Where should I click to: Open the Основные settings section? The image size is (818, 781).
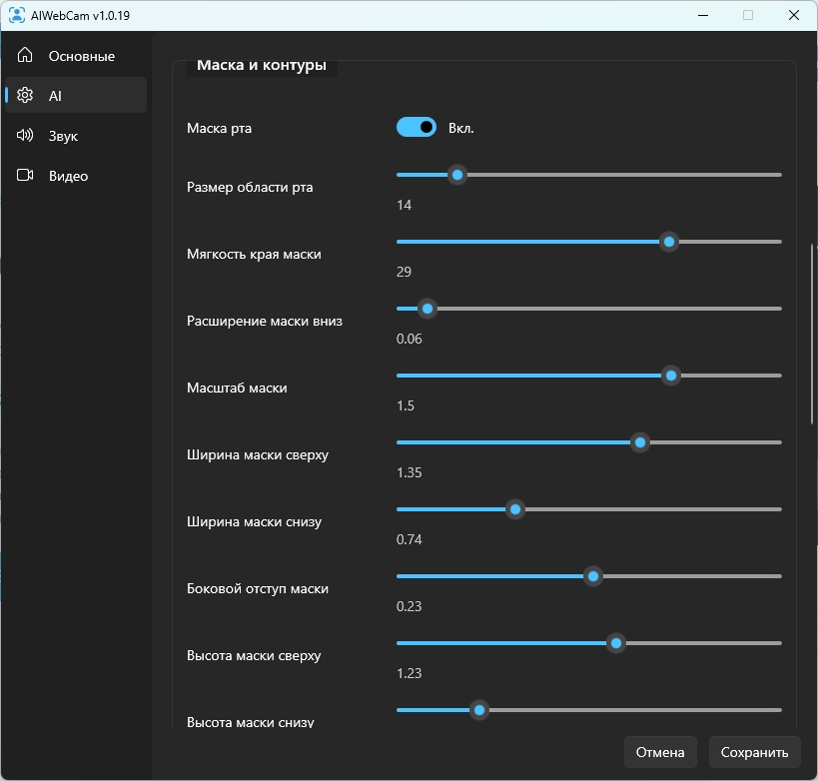pyautogui.click(x=76, y=55)
